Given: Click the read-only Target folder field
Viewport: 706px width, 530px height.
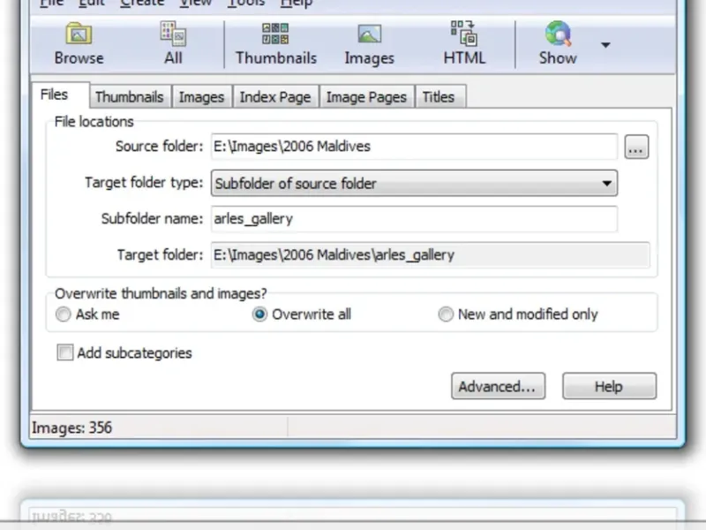Looking at the screenshot, I should (x=430, y=255).
